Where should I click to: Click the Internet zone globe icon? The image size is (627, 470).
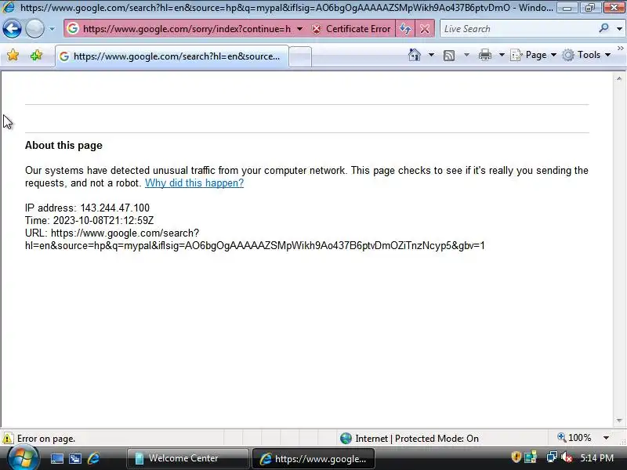346,439
